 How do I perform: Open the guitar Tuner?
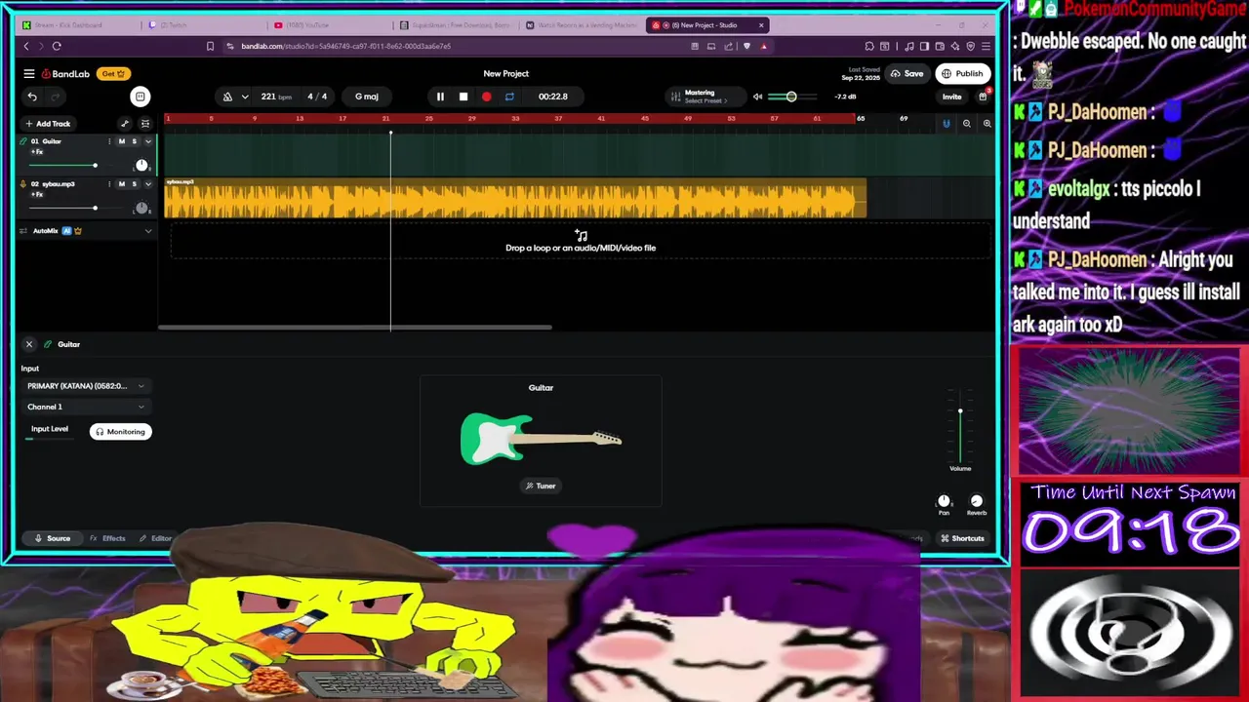point(541,486)
